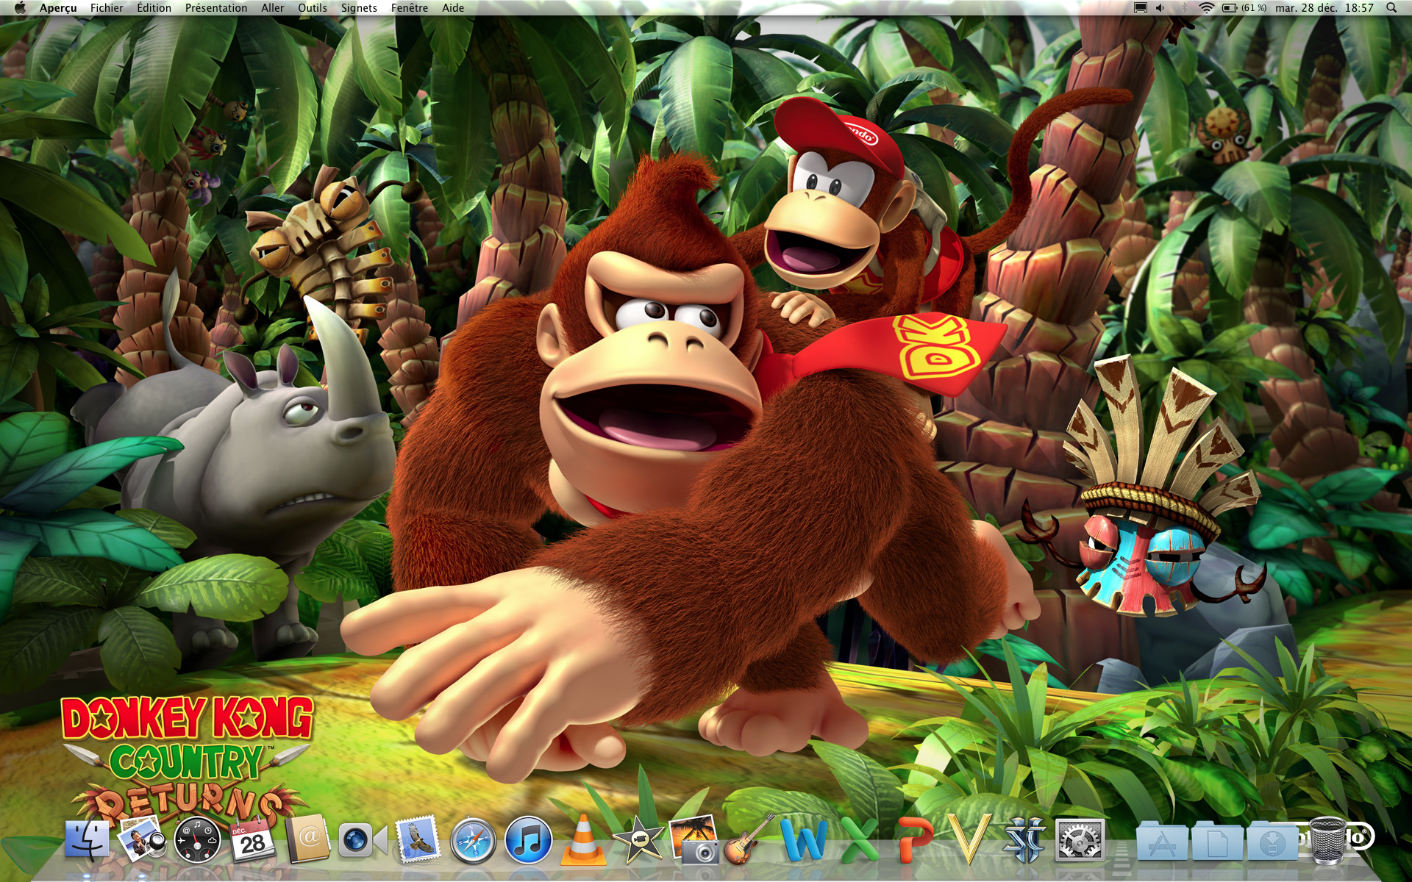Open the Fichier menu

click(107, 8)
